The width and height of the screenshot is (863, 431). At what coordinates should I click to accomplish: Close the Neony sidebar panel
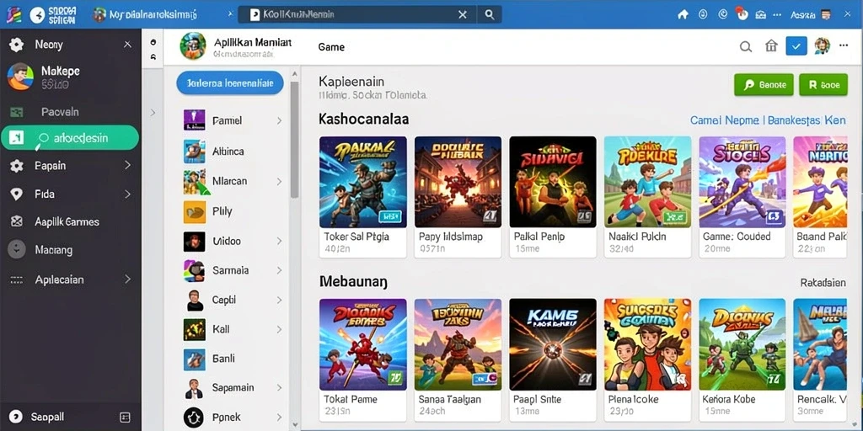tap(127, 45)
